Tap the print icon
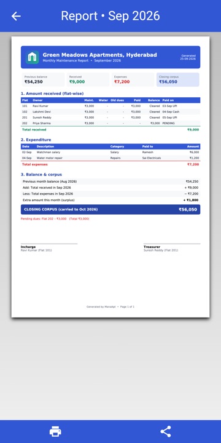Viewport: 221px width, 443px height. (x=55, y=431)
